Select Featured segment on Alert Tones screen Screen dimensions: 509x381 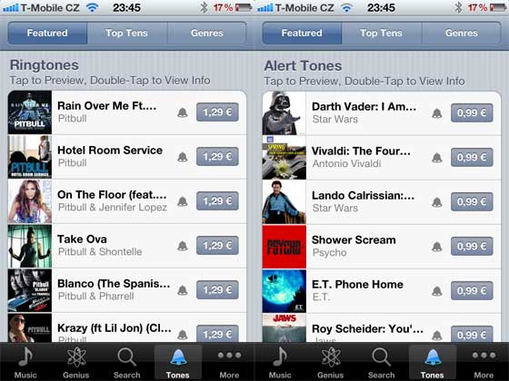[x=302, y=33]
